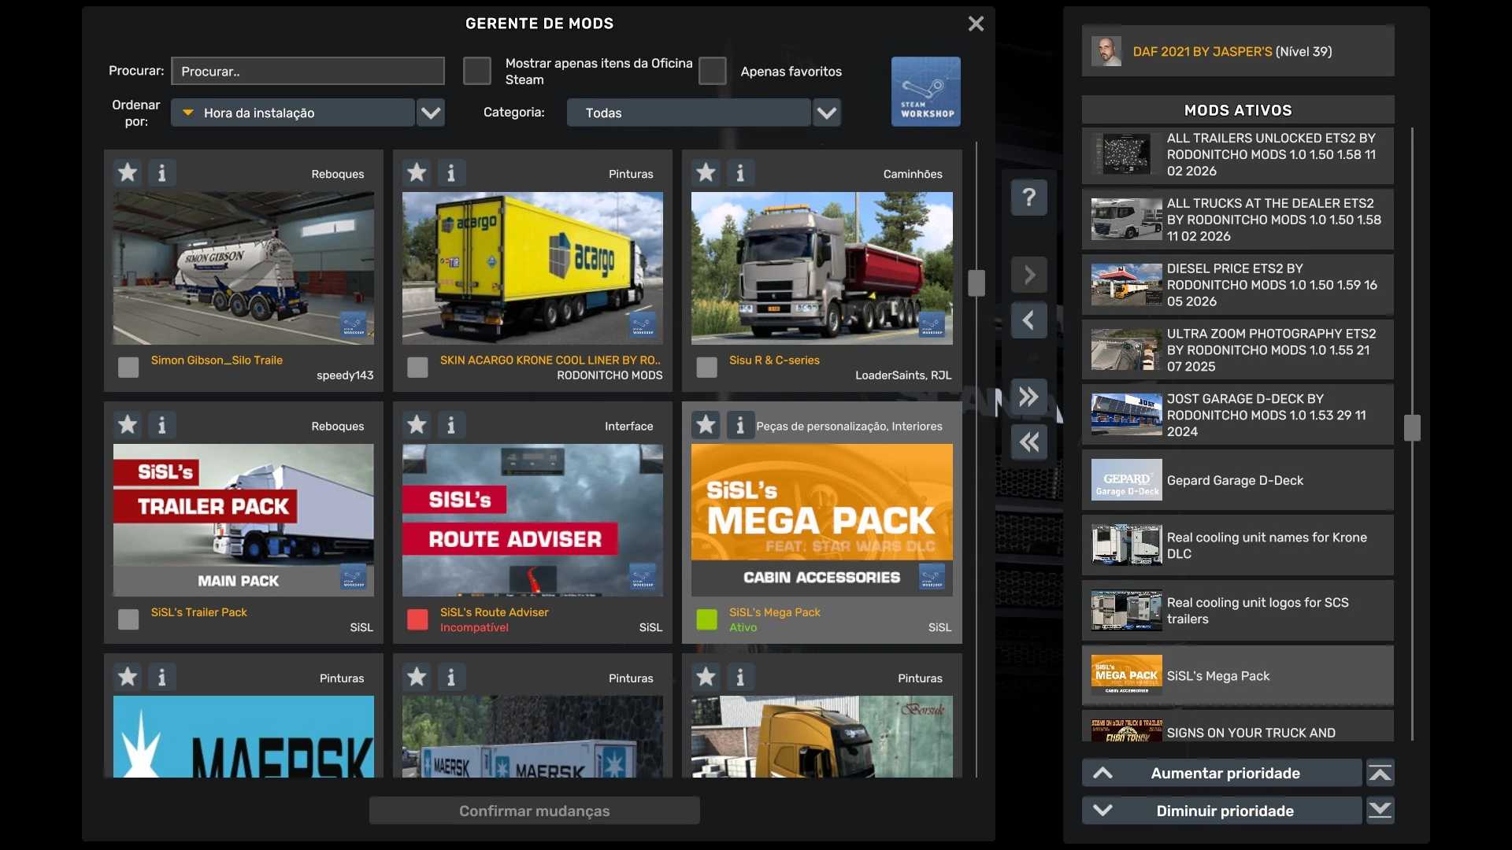Image resolution: width=1512 pixels, height=850 pixels.
Task: Deactivate all mods with double left arrow
Action: [1029, 442]
